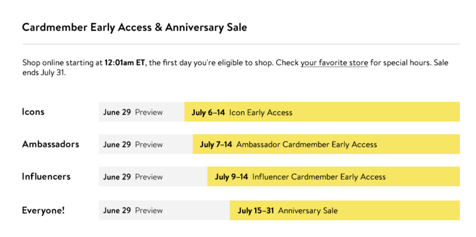Click the Everyone June 29 Preview bar

(164, 210)
